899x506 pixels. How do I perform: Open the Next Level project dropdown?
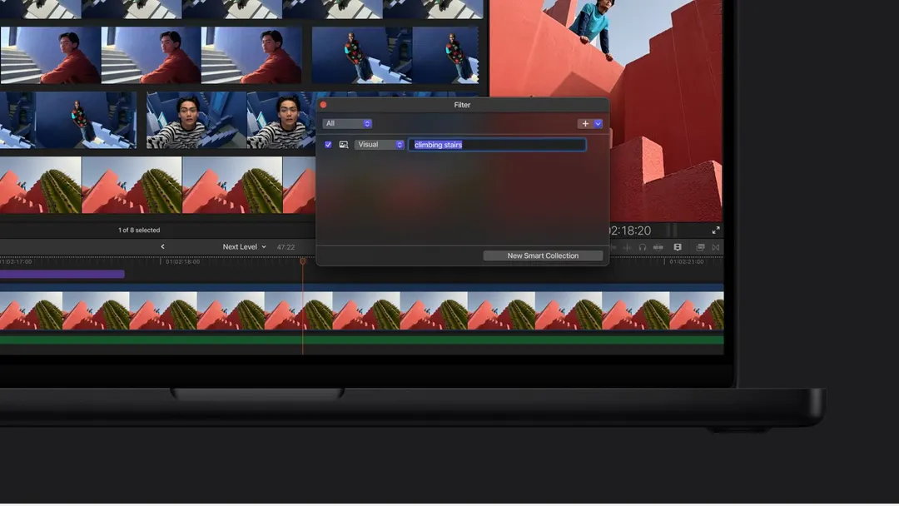click(x=244, y=247)
